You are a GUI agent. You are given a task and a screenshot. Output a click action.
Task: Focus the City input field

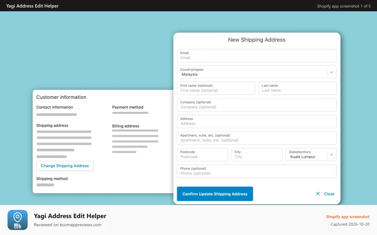[x=257, y=154]
